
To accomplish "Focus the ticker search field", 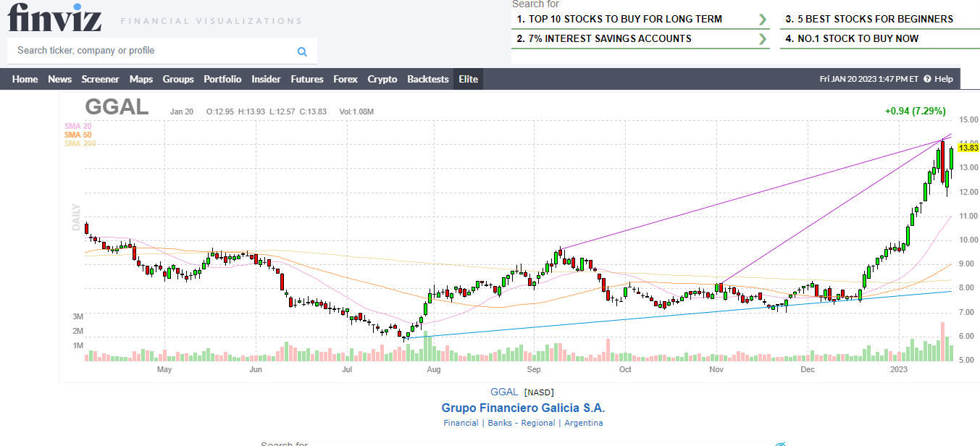I will coord(162,51).
